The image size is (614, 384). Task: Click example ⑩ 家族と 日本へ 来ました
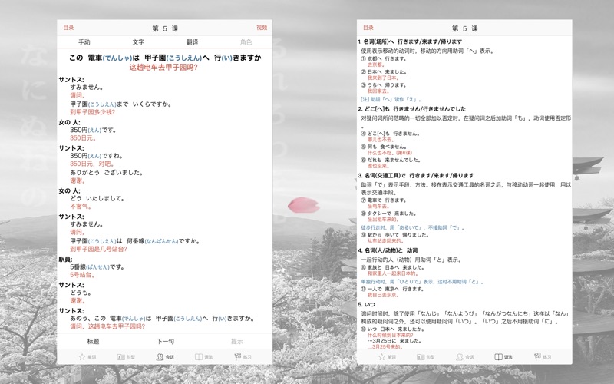pos(393,267)
